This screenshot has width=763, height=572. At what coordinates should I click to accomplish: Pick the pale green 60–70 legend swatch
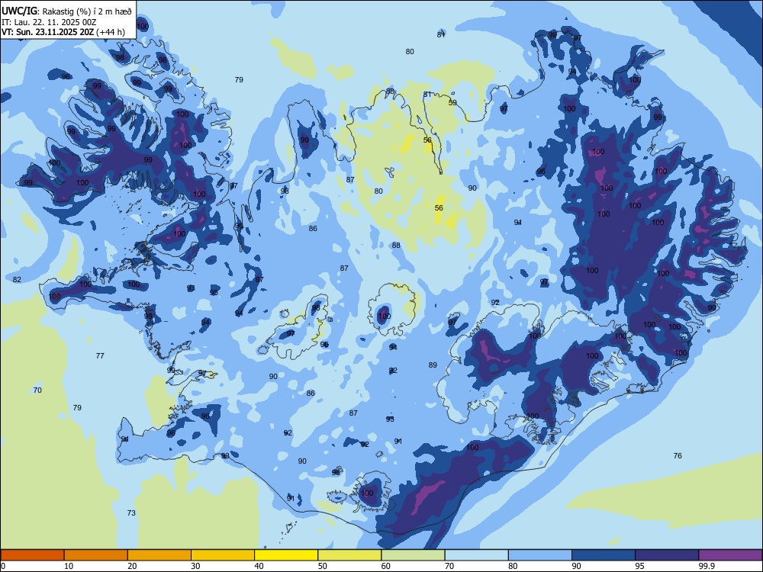(x=413, y=555)
